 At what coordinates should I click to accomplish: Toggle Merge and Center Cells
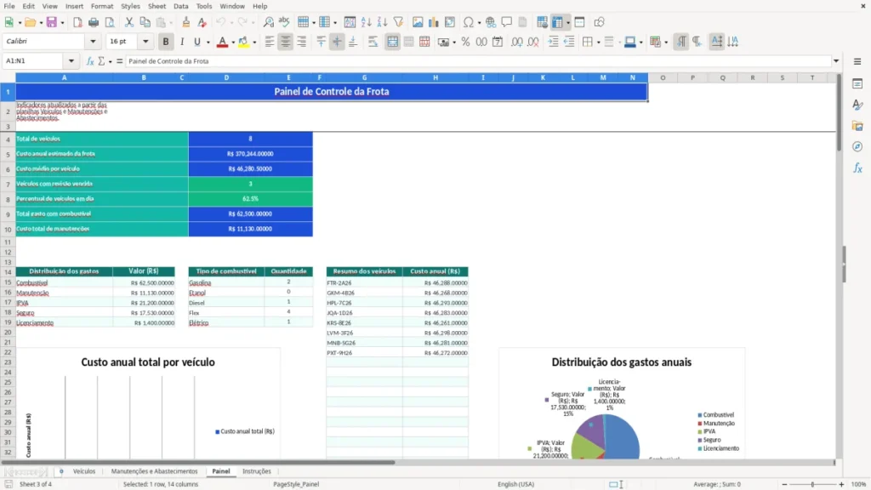tap(393, 42)
